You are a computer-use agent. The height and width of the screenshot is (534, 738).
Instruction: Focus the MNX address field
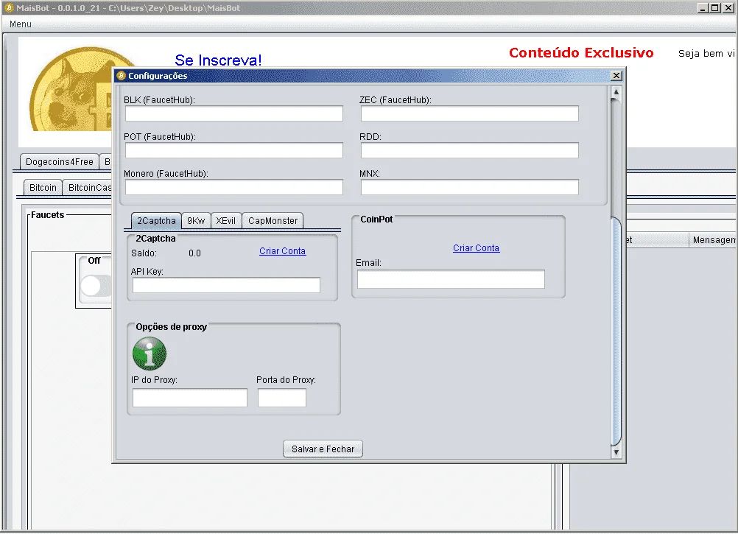coord(470,187)
